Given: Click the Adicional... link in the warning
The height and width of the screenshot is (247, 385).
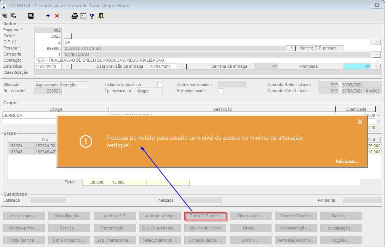Looking at the screenshot, I should 347,161.
